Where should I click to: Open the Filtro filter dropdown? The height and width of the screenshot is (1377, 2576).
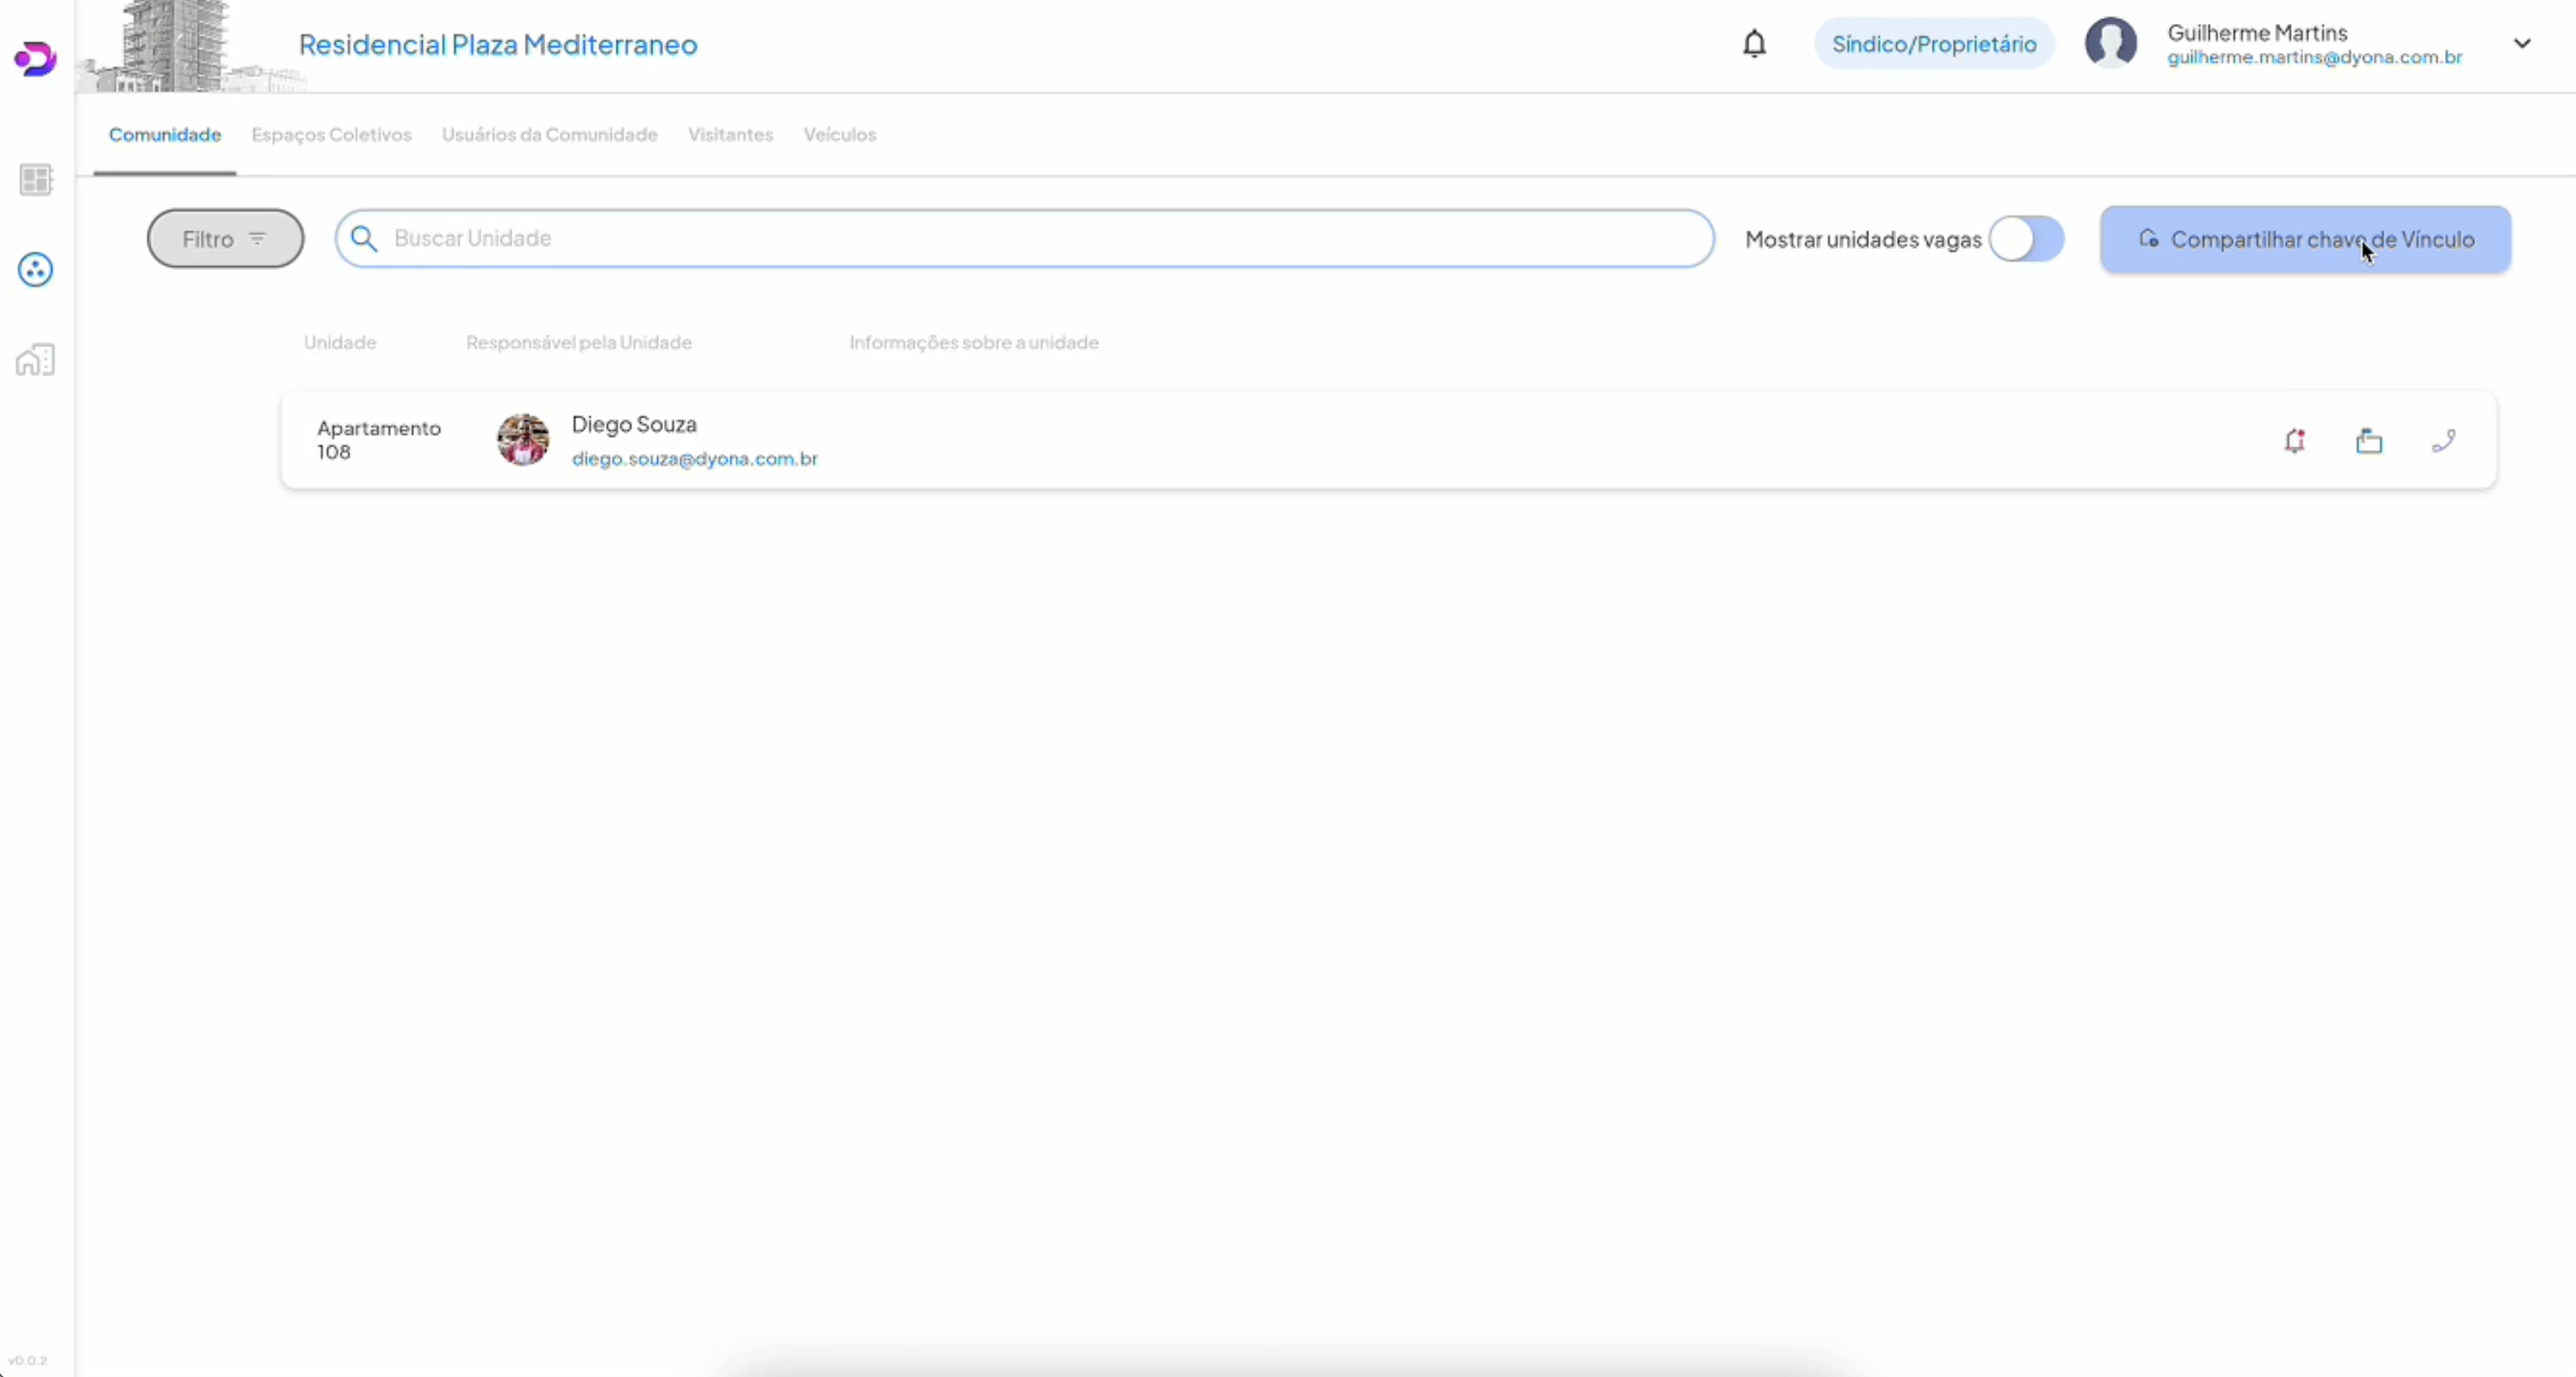point(225,239)
